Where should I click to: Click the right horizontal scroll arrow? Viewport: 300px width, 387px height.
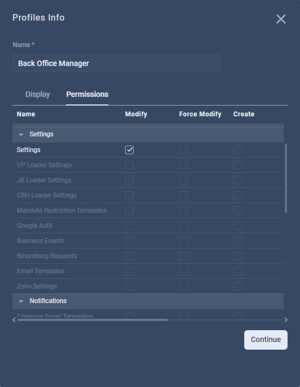tap(286, 320)
